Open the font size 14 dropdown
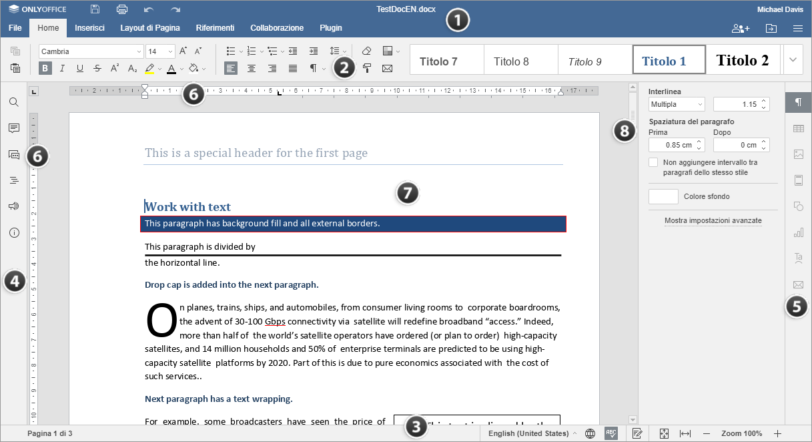This screenshot has height=442, width=812. point(170,51)
